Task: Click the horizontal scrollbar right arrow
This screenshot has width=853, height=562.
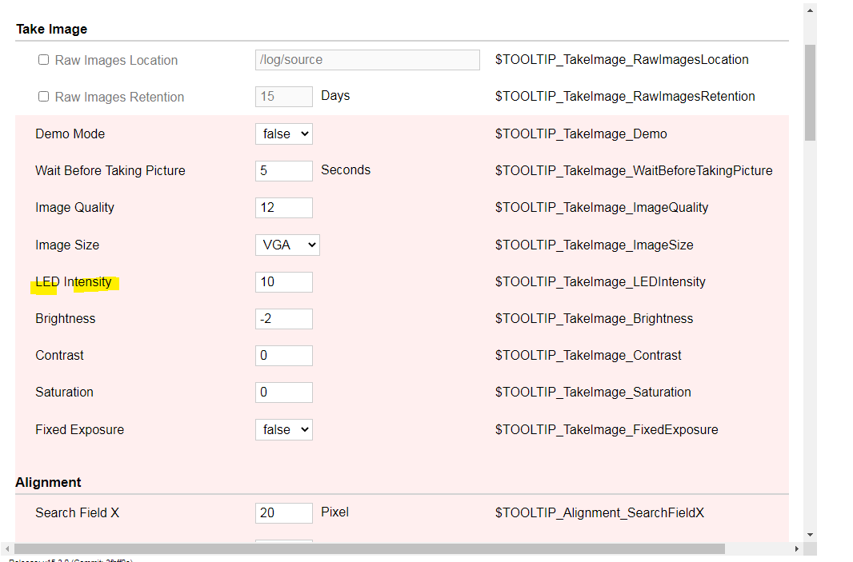Action: 795,548
